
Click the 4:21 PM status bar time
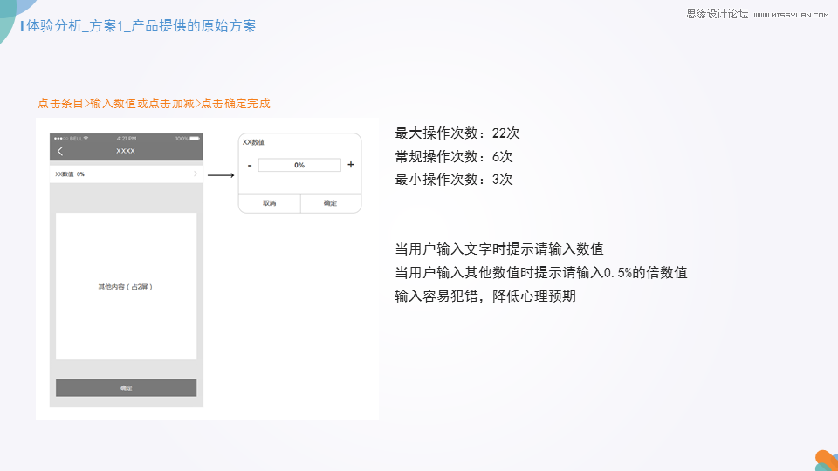pos(127,139)
